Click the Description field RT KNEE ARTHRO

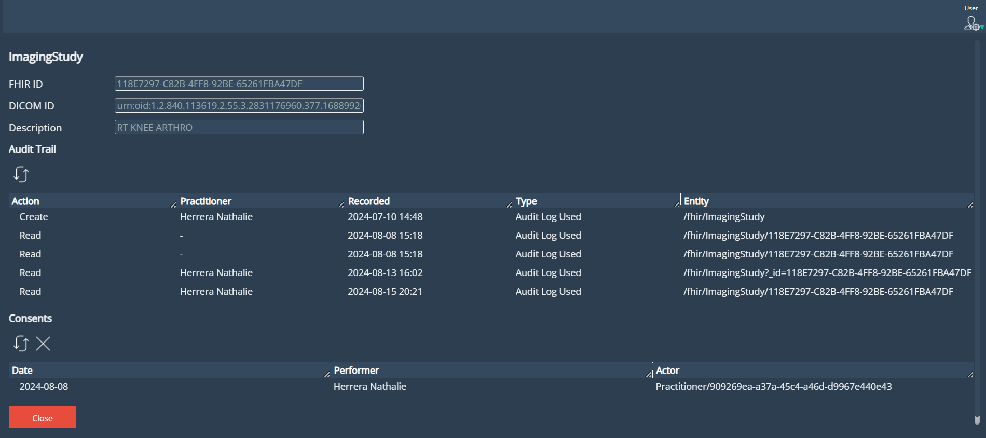click(239, 127)
